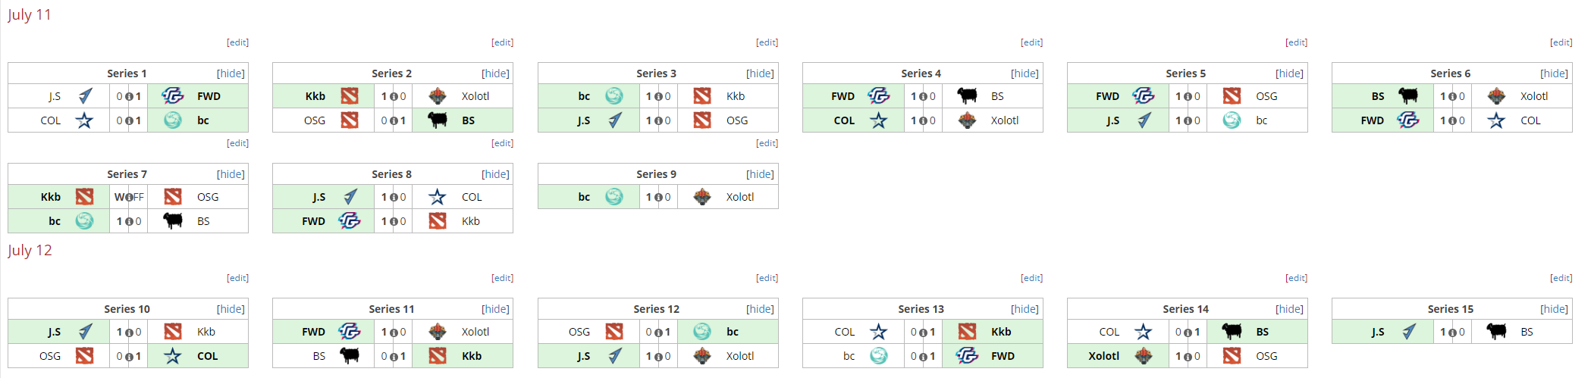Open match details icon for Kkb vs OSG in Series 7
Screen dimensions: 1591x378
tap(129, 197)
